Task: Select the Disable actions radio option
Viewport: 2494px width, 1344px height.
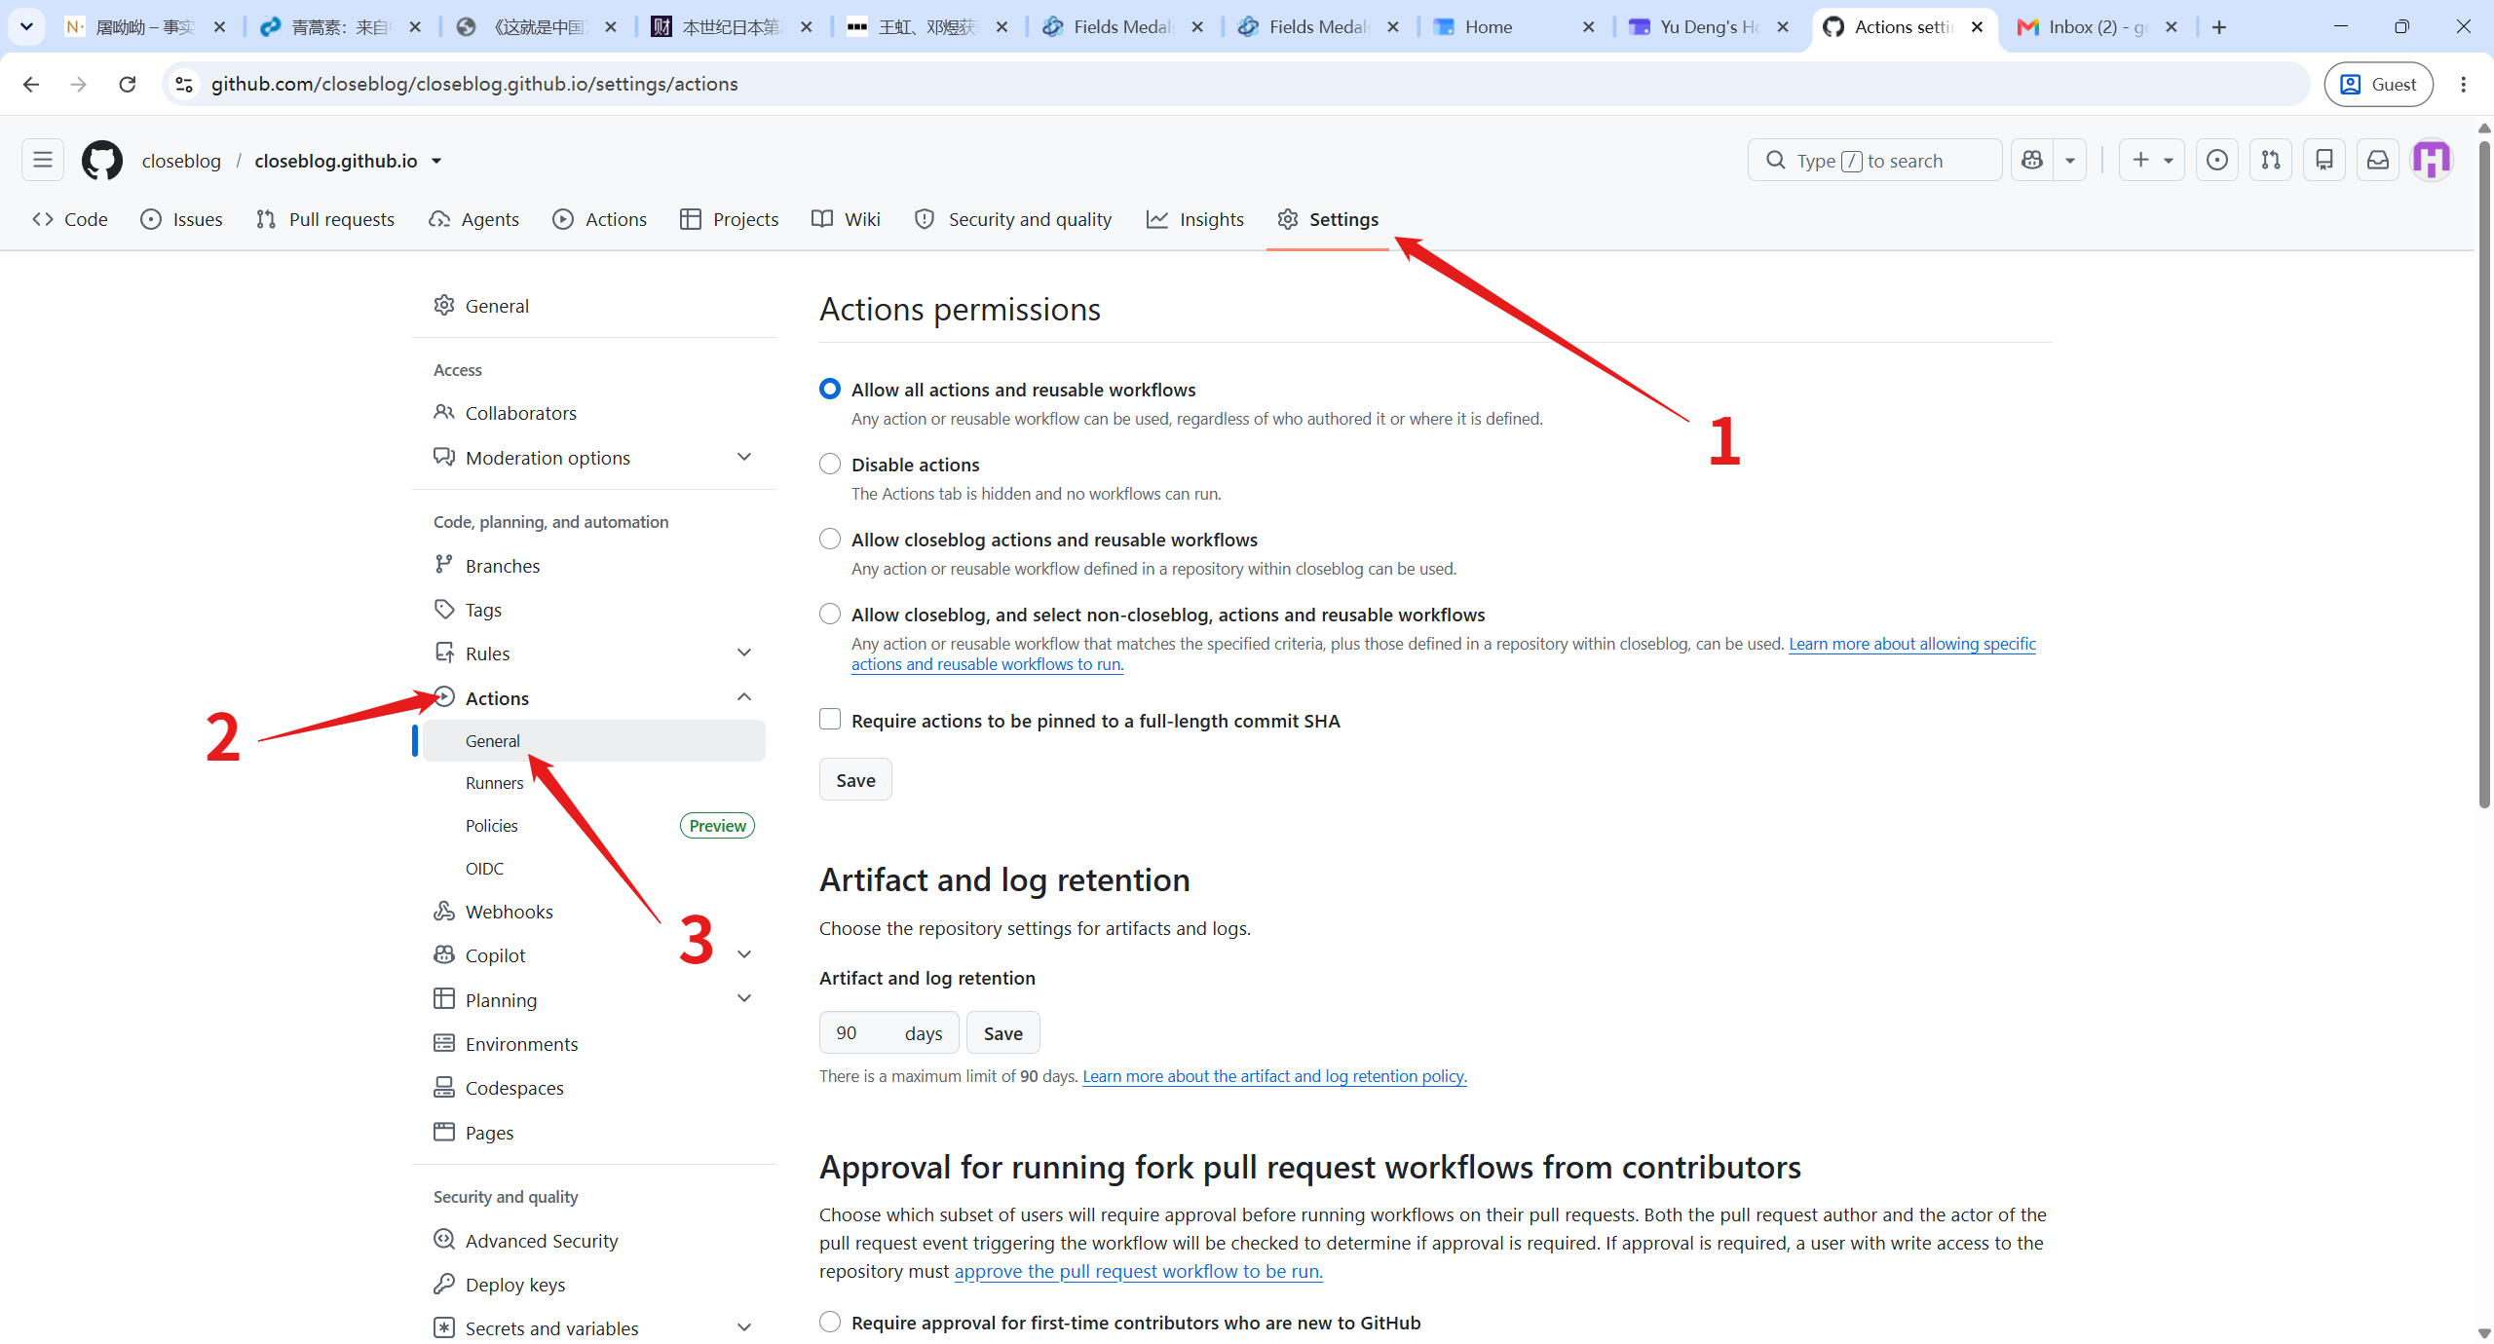Action: tap(830, 465)
